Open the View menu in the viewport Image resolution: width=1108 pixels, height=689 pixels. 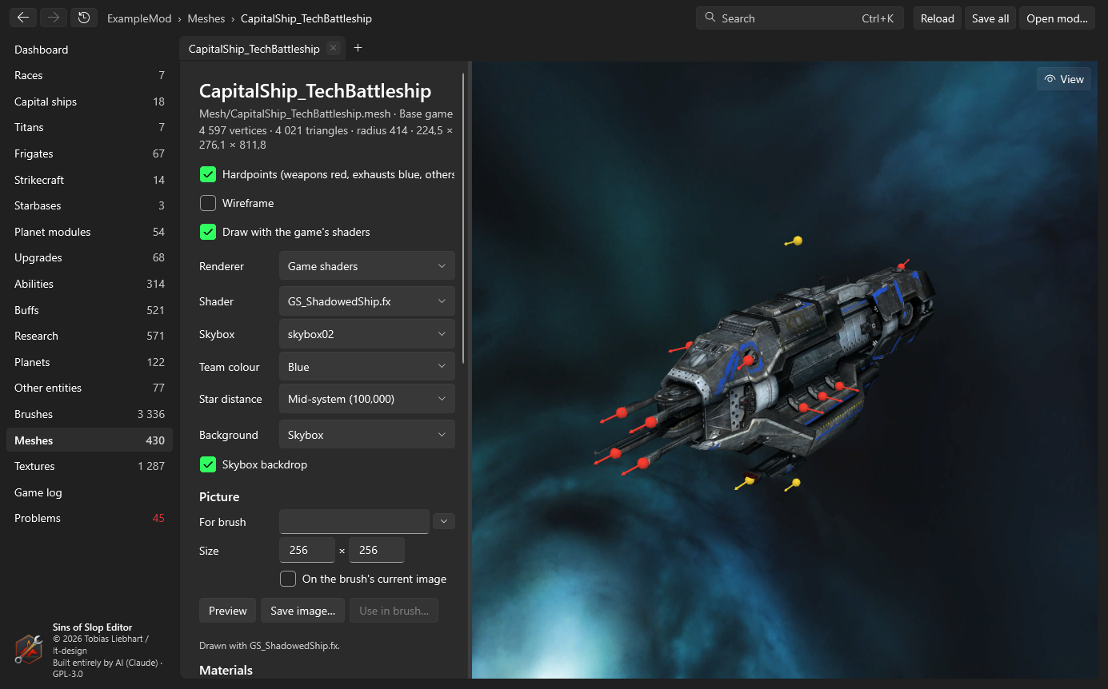[1064, 79]
